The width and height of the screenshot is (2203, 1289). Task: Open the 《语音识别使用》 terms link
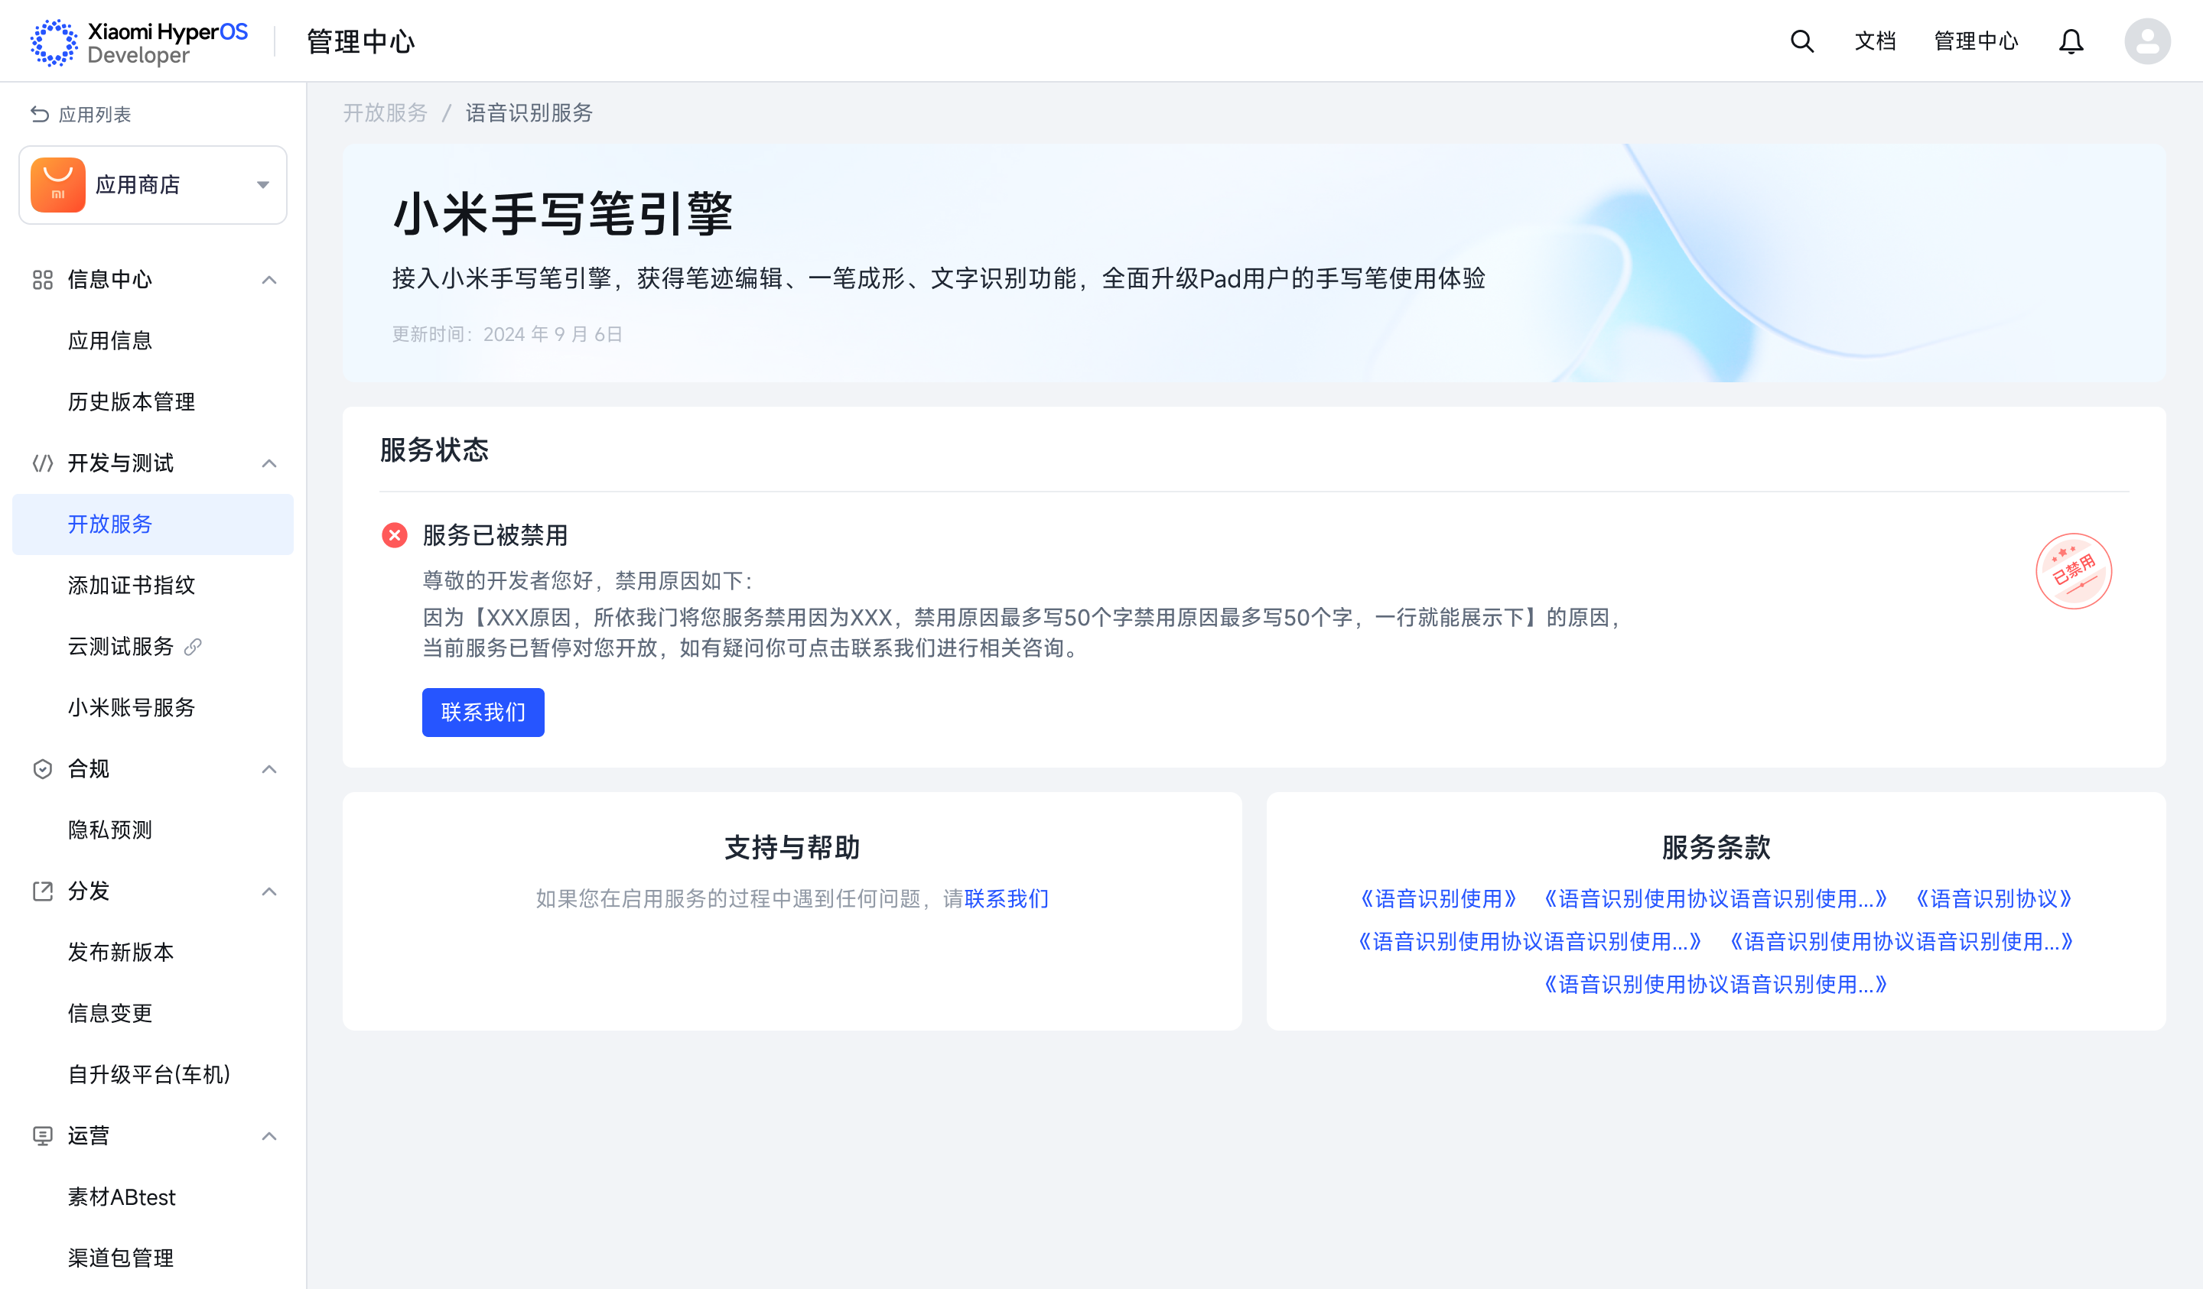[x=1439, y=898]
